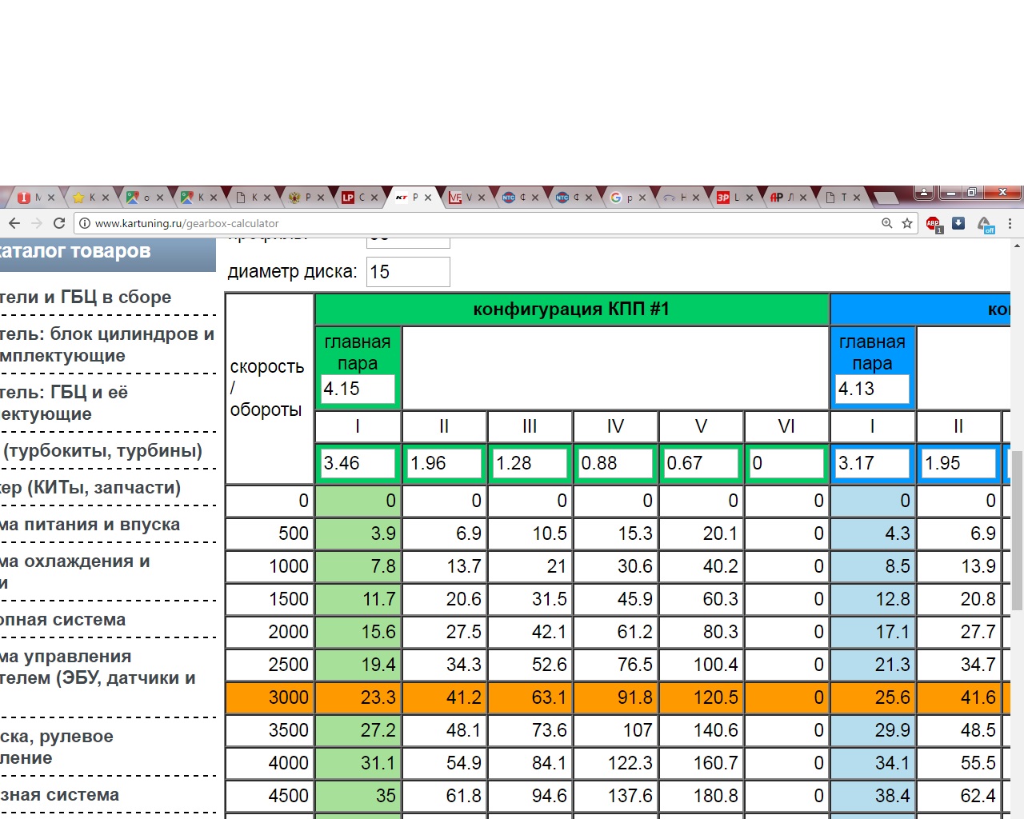Edit fourth gear ratio 0.88
Image resolution: width=1024 pixels, height=819 pixels.
(x=615, y=463)
